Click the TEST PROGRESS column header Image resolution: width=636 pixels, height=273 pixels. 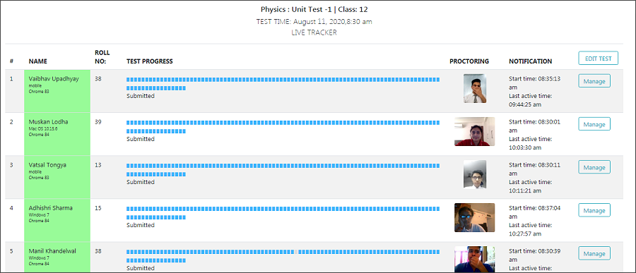150,61
